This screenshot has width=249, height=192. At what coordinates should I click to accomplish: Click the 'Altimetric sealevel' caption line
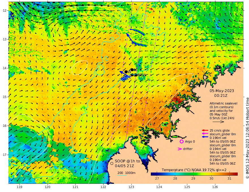click(x=224, y=103)
